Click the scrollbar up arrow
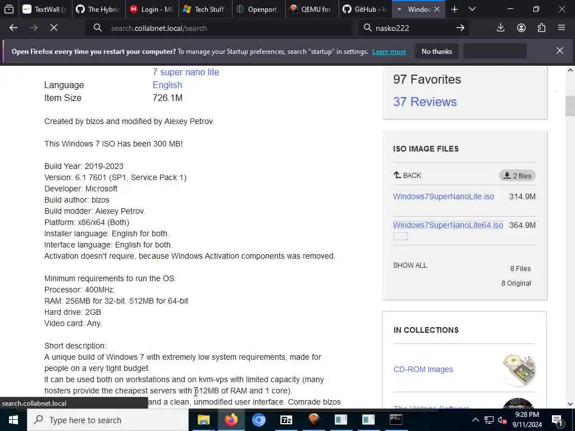 570,70
